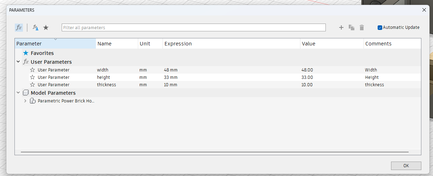The width and height of the screenshot is (433, 176).
Task: Click the Filter all parameters search field
Action: tap(193, 27)
